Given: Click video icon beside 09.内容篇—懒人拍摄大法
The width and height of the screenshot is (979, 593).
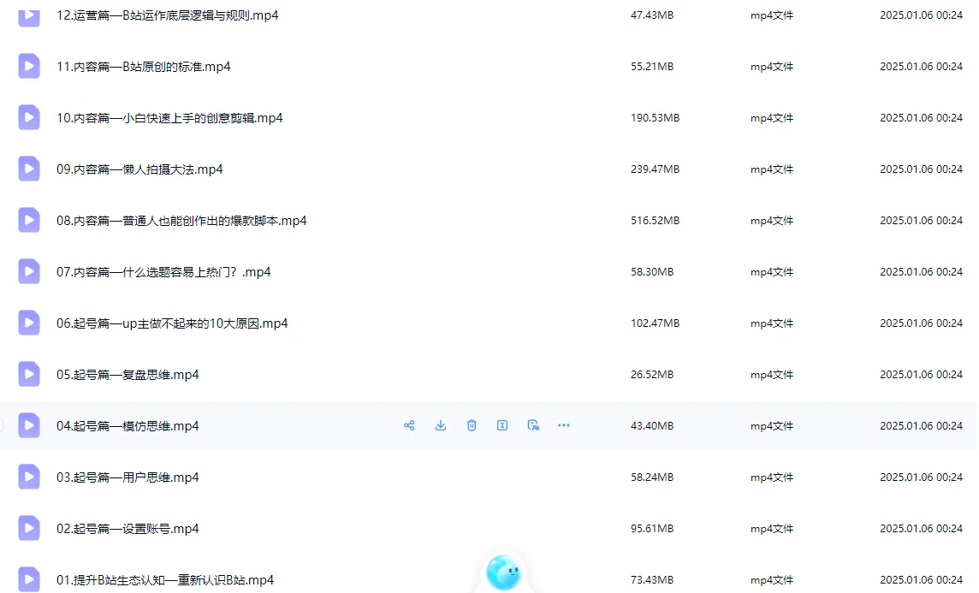Looking at the screenshot, I should point(28,169).
